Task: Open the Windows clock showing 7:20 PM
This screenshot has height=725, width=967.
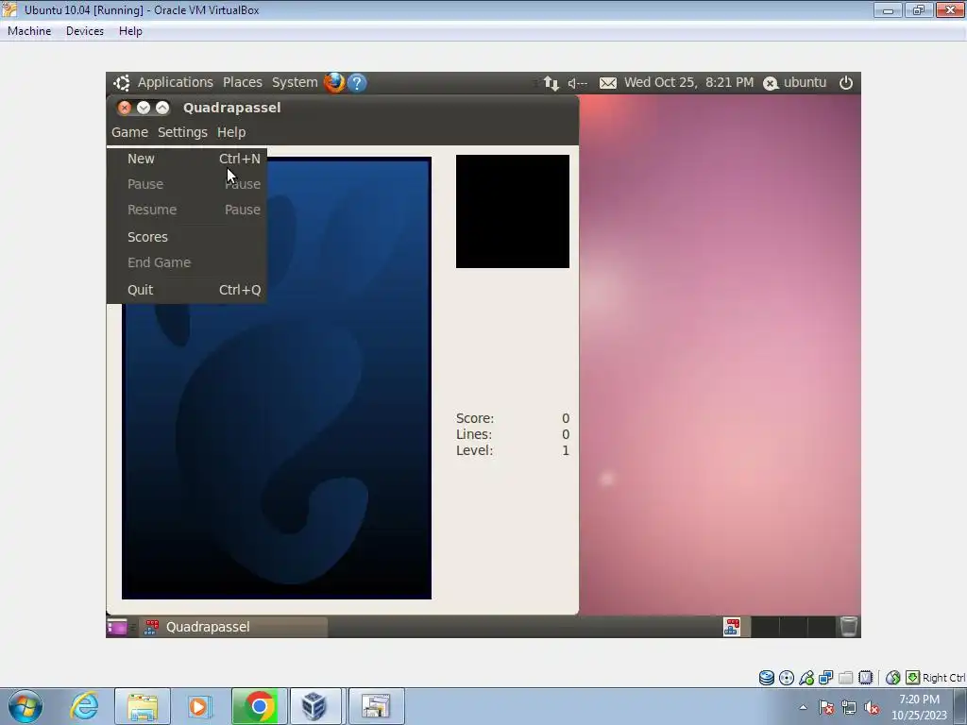Action: [x=919, y=707]
